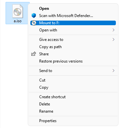Screen dimensions: 125x128
Task: Choose Mount to F: option
Action: (73, 23)
